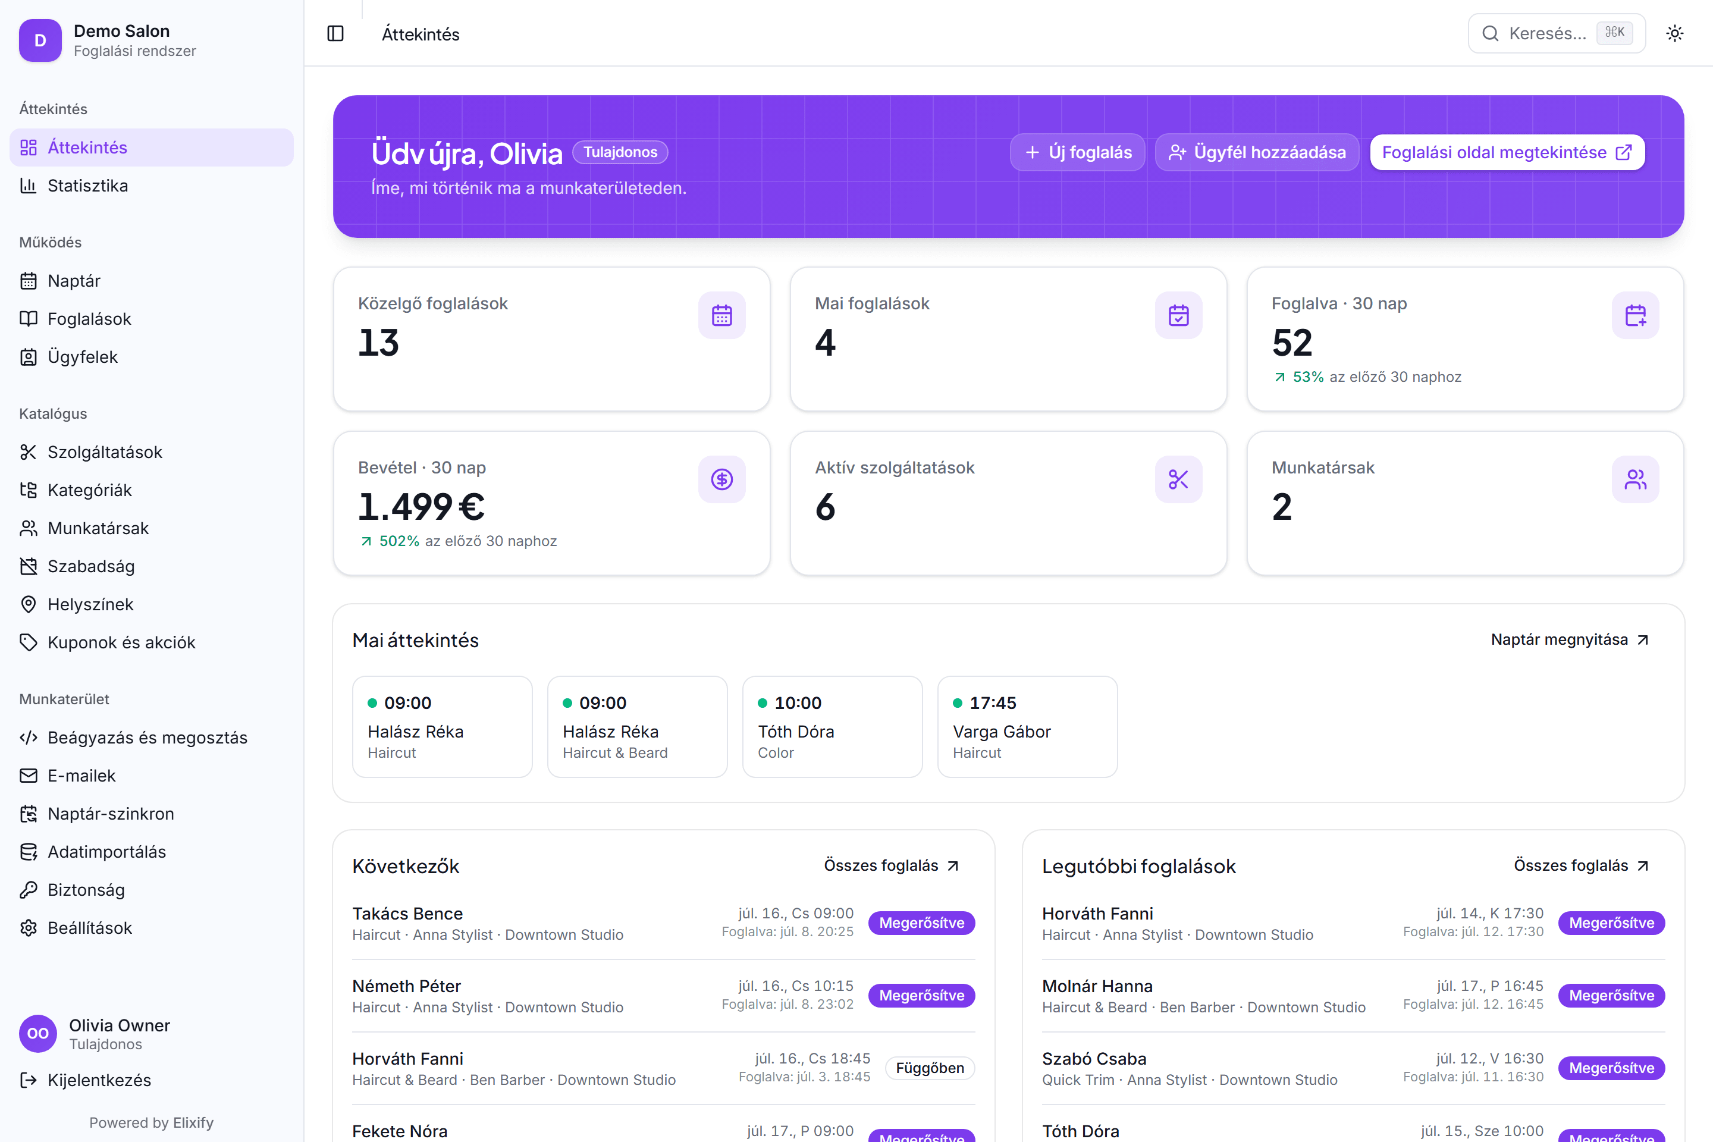The width and height of the screenshot is (1713, 1142).
Task: Open the Közelgő foglalások card showing 13
Action: (x=551, y=338)
